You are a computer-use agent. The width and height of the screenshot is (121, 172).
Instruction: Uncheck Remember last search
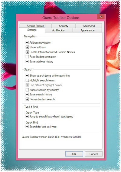[27, 99]
